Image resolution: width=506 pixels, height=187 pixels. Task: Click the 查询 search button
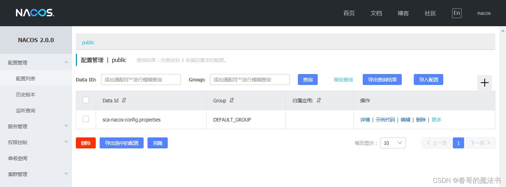click(x=308, y=80)
